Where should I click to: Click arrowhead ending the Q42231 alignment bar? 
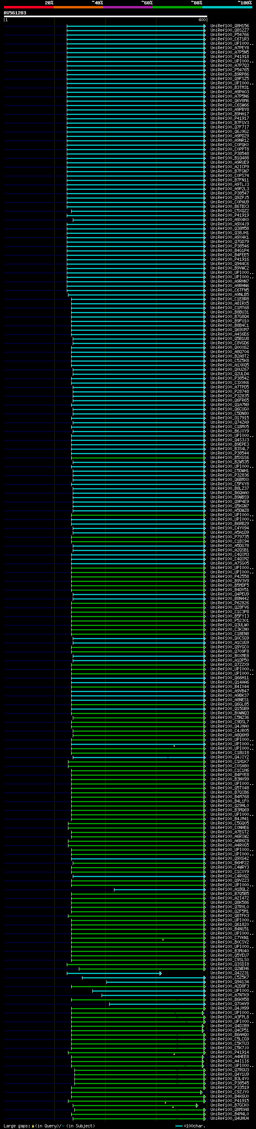(161, 974)
